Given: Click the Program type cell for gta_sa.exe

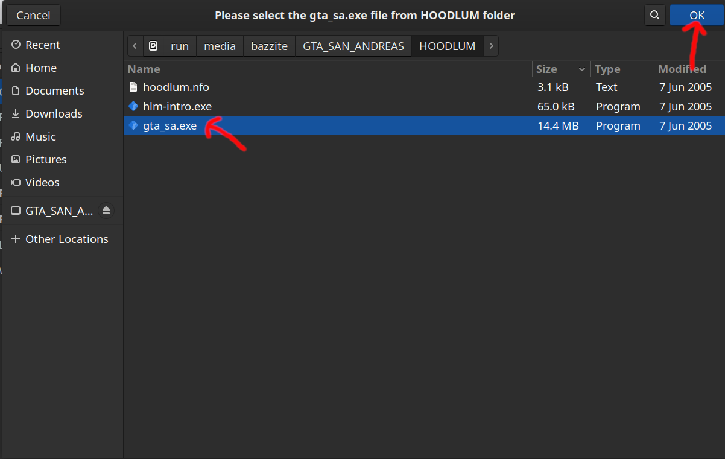Looking at the screenshot, I should click(618, 125).
